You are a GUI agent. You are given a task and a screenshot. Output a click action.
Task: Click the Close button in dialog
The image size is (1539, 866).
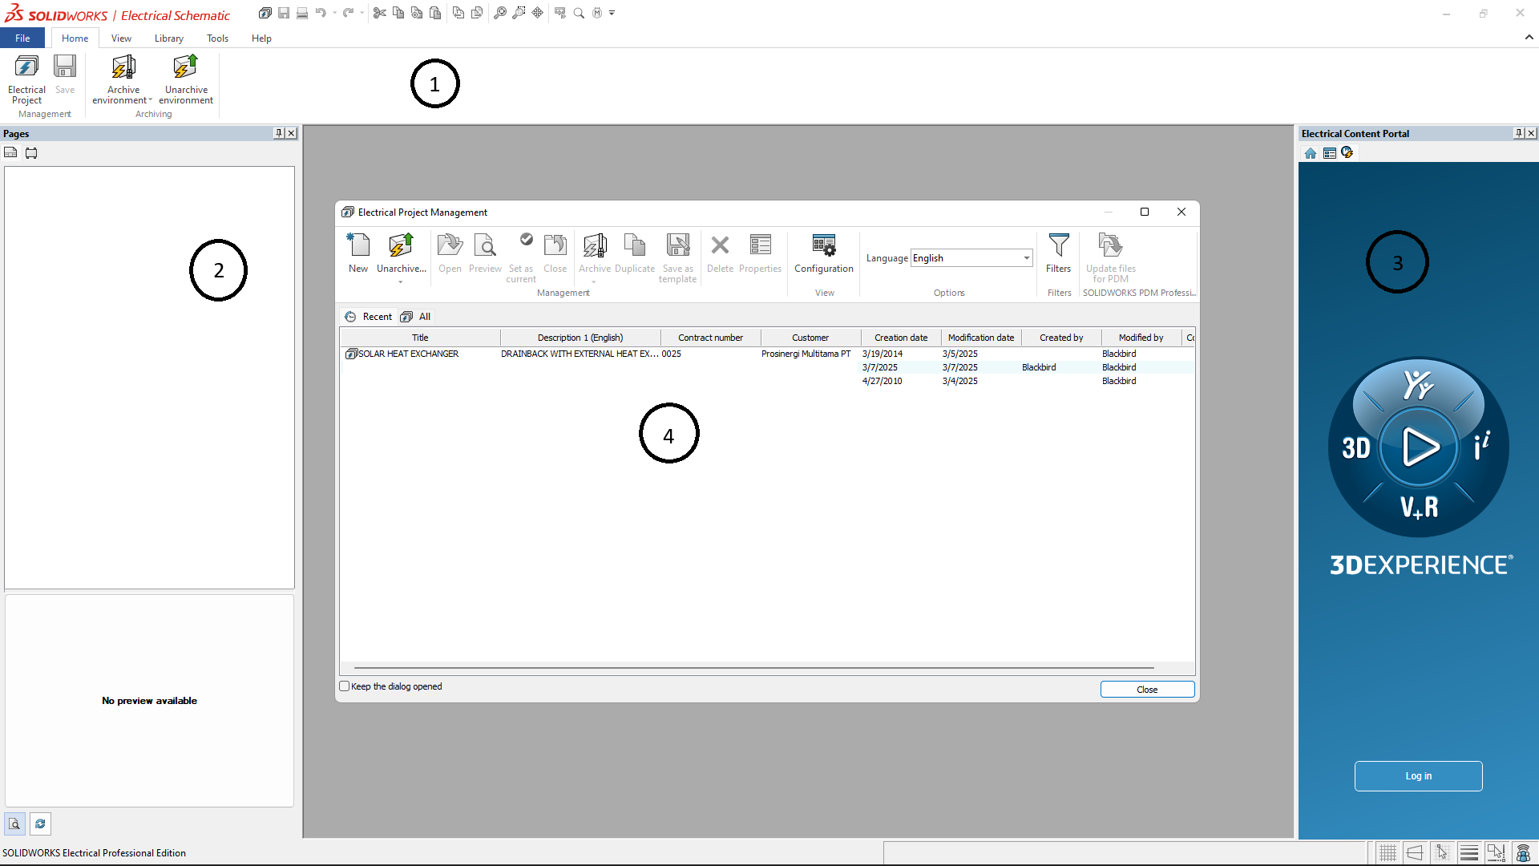coord(1146,690)
